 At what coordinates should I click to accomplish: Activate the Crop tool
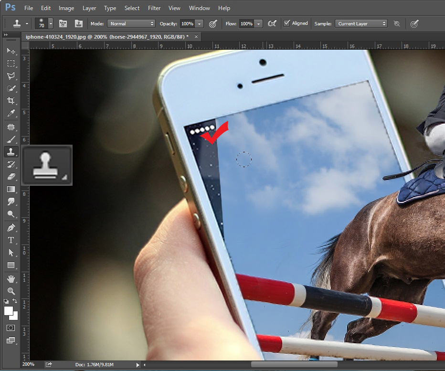click(11, 101)
